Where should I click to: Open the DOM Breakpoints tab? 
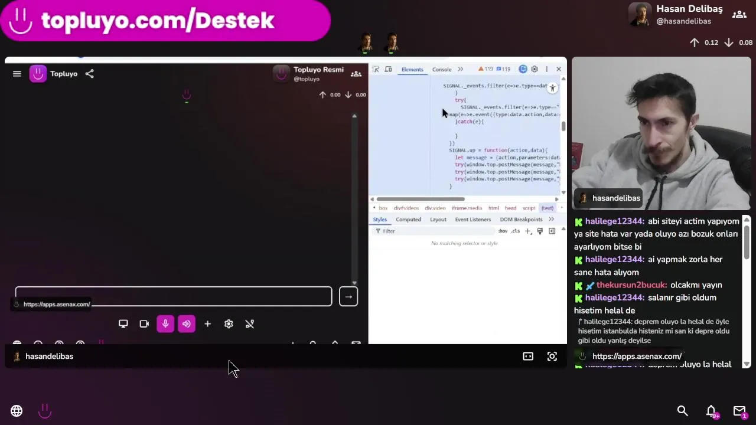521,219
